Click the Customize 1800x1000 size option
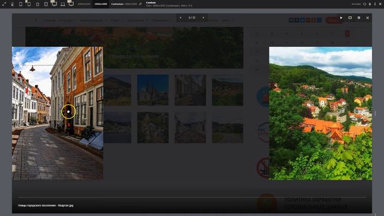The height and width of the screenshot is (216, 384). (x=124, y=4)
